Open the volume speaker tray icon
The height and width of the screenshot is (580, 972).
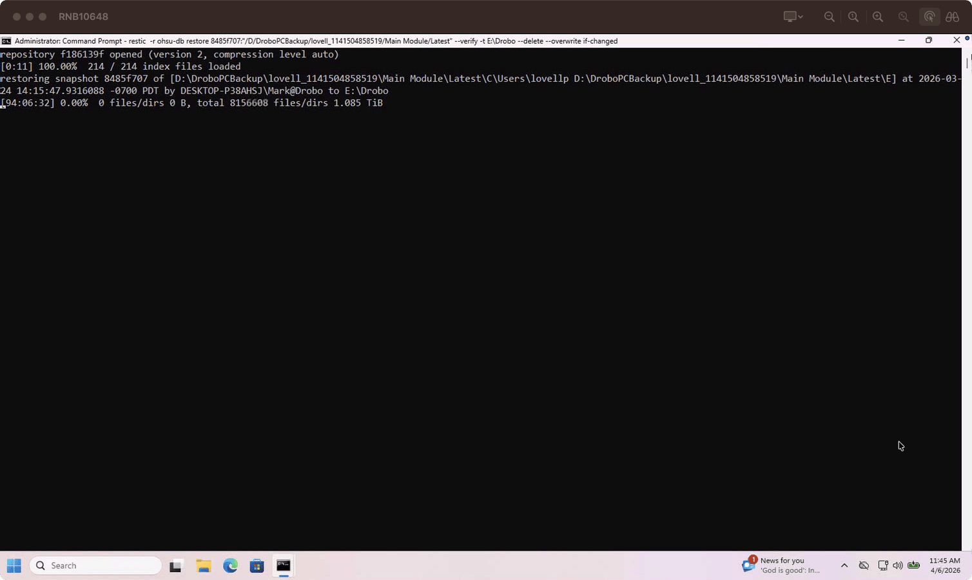click(898, 566)
